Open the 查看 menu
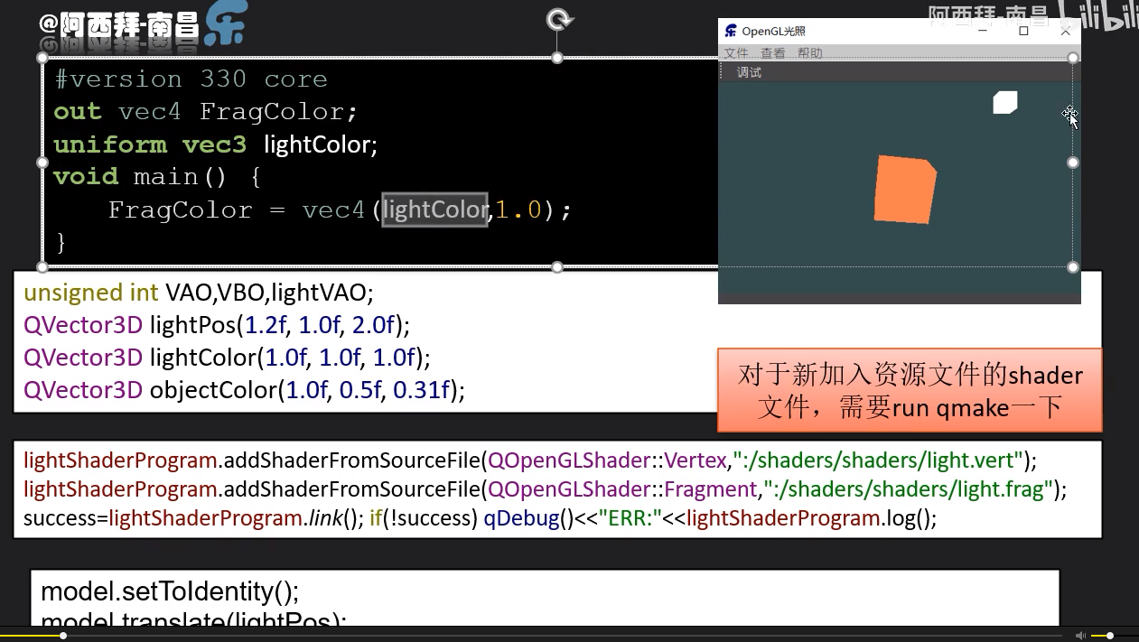The width and height of the screenshot is (1139, 642). tap(772, 52)
